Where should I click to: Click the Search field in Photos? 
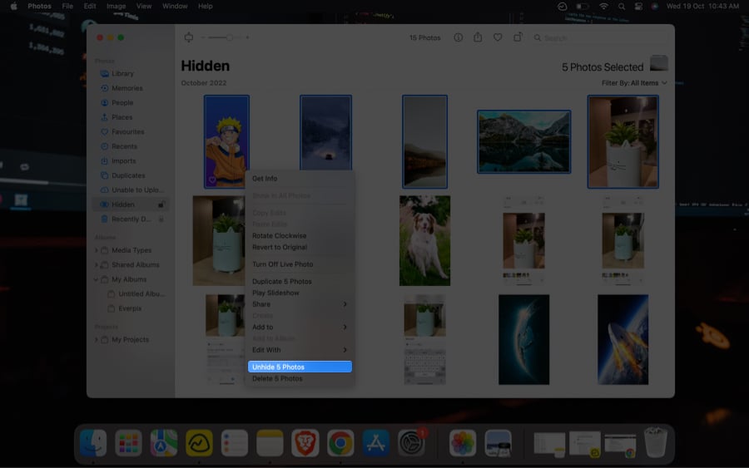(600, 37)
